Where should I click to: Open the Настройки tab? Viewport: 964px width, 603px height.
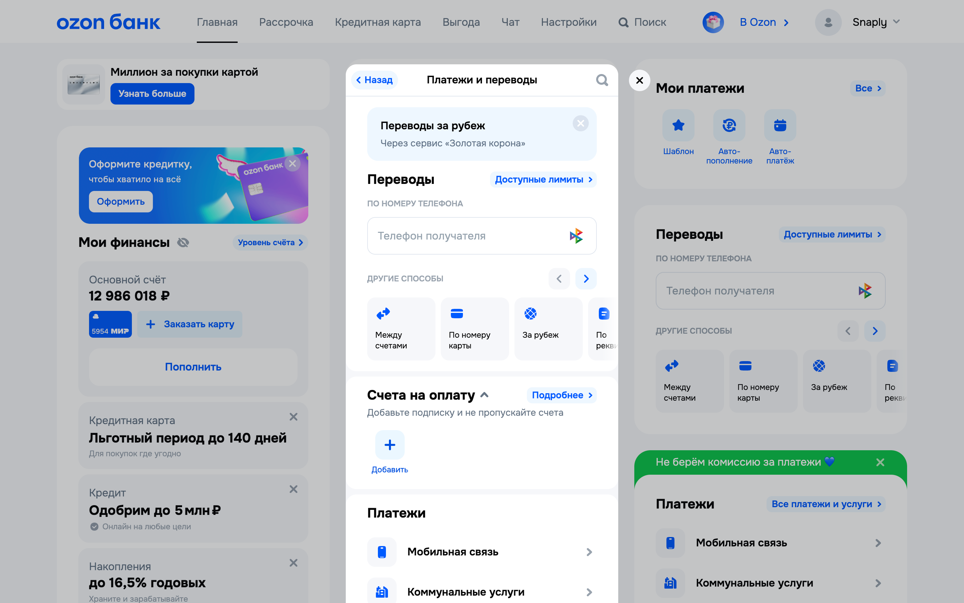pos(568,22)
